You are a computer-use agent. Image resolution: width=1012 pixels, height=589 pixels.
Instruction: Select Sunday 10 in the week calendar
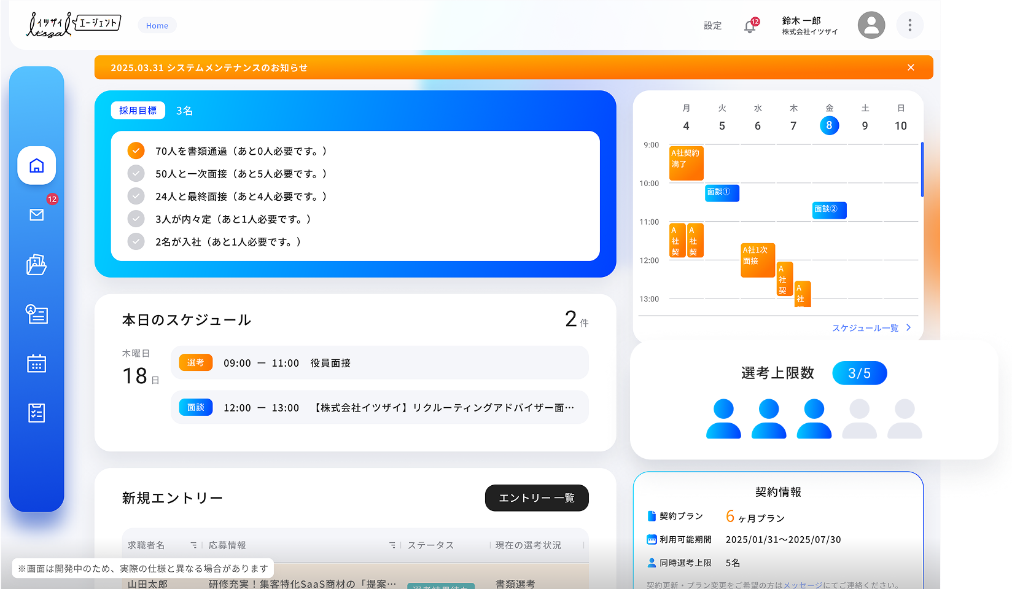point(901,126)
